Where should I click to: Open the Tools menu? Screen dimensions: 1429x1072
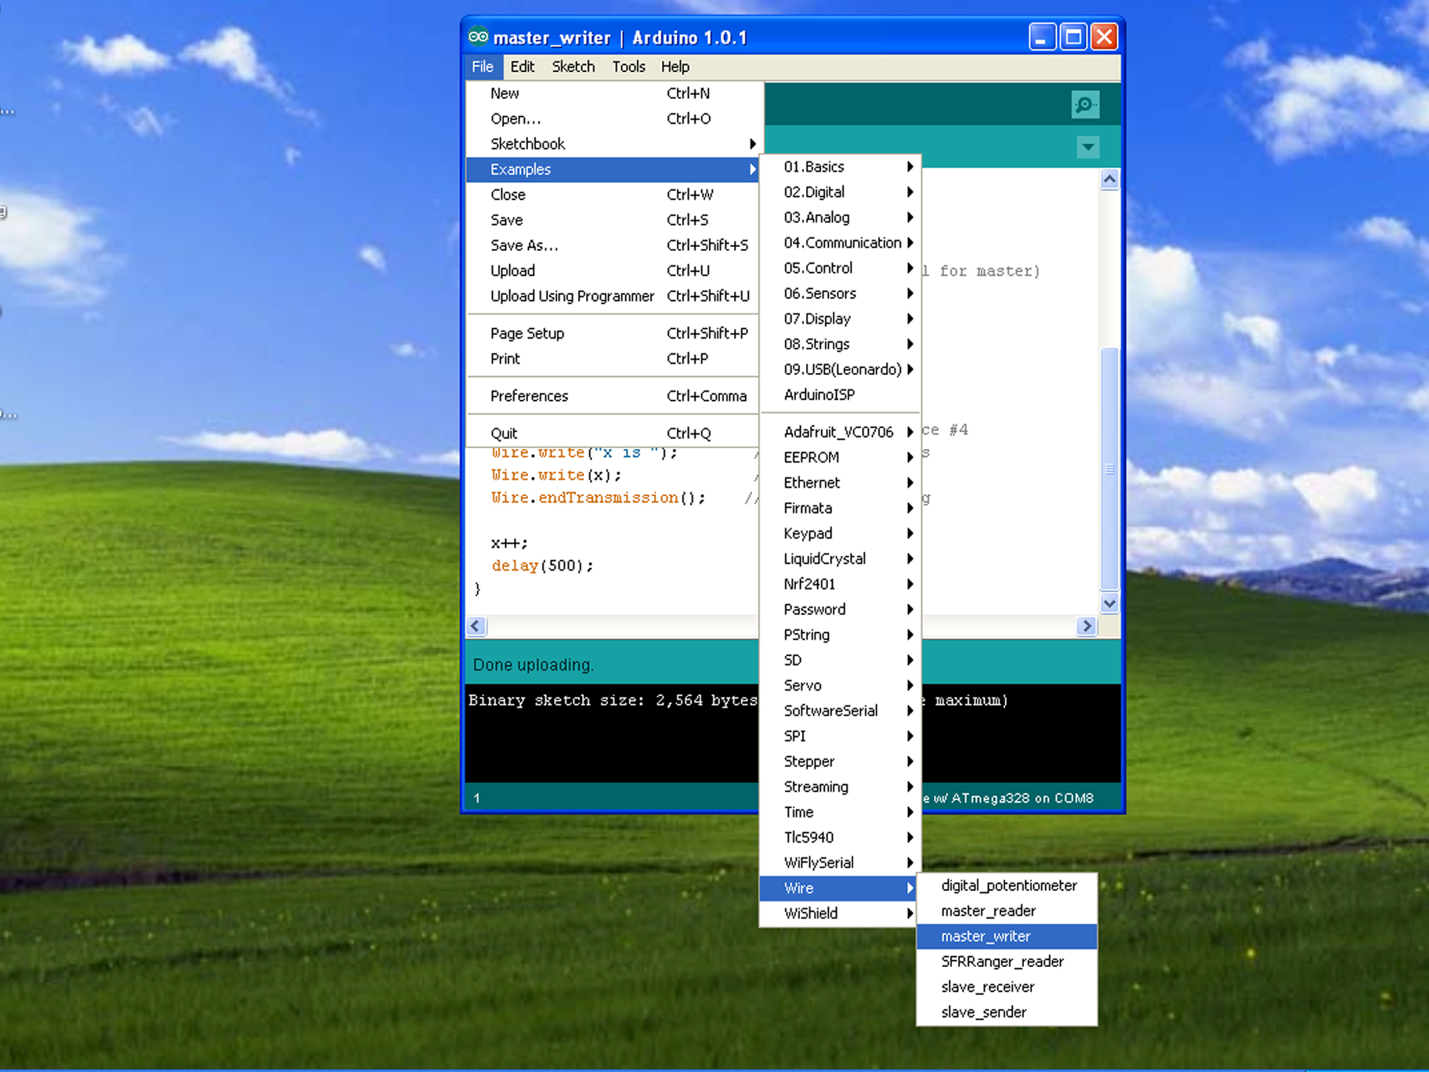click(628, 67)
